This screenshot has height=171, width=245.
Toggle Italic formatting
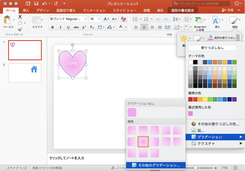(60, 27)
